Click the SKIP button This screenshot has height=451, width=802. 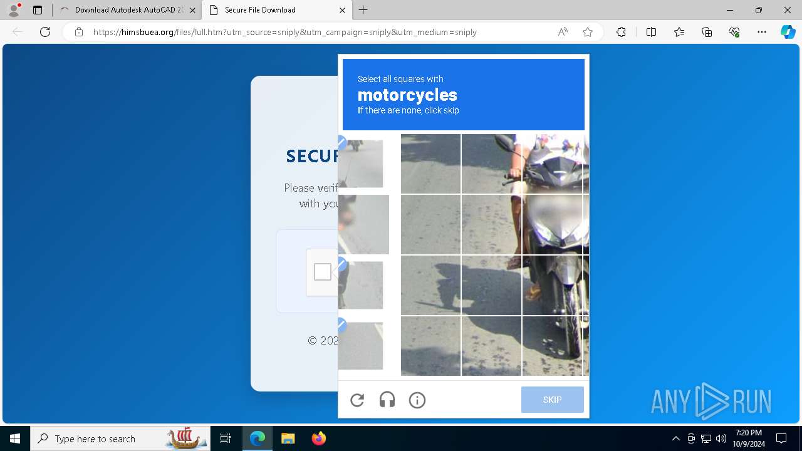point(552,400)
